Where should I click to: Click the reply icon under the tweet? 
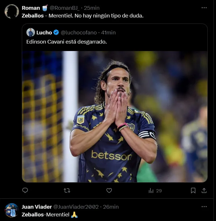(x=25, y=190)
